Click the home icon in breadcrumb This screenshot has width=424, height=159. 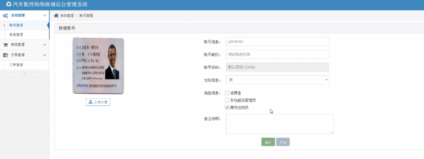[56, 16]
